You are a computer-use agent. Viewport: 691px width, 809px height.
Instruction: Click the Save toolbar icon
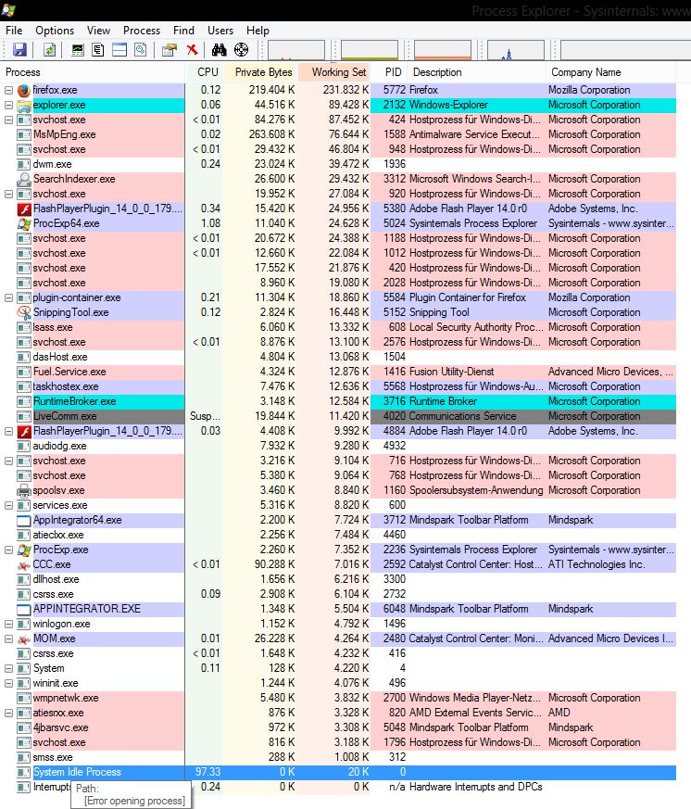coord(19,50)
